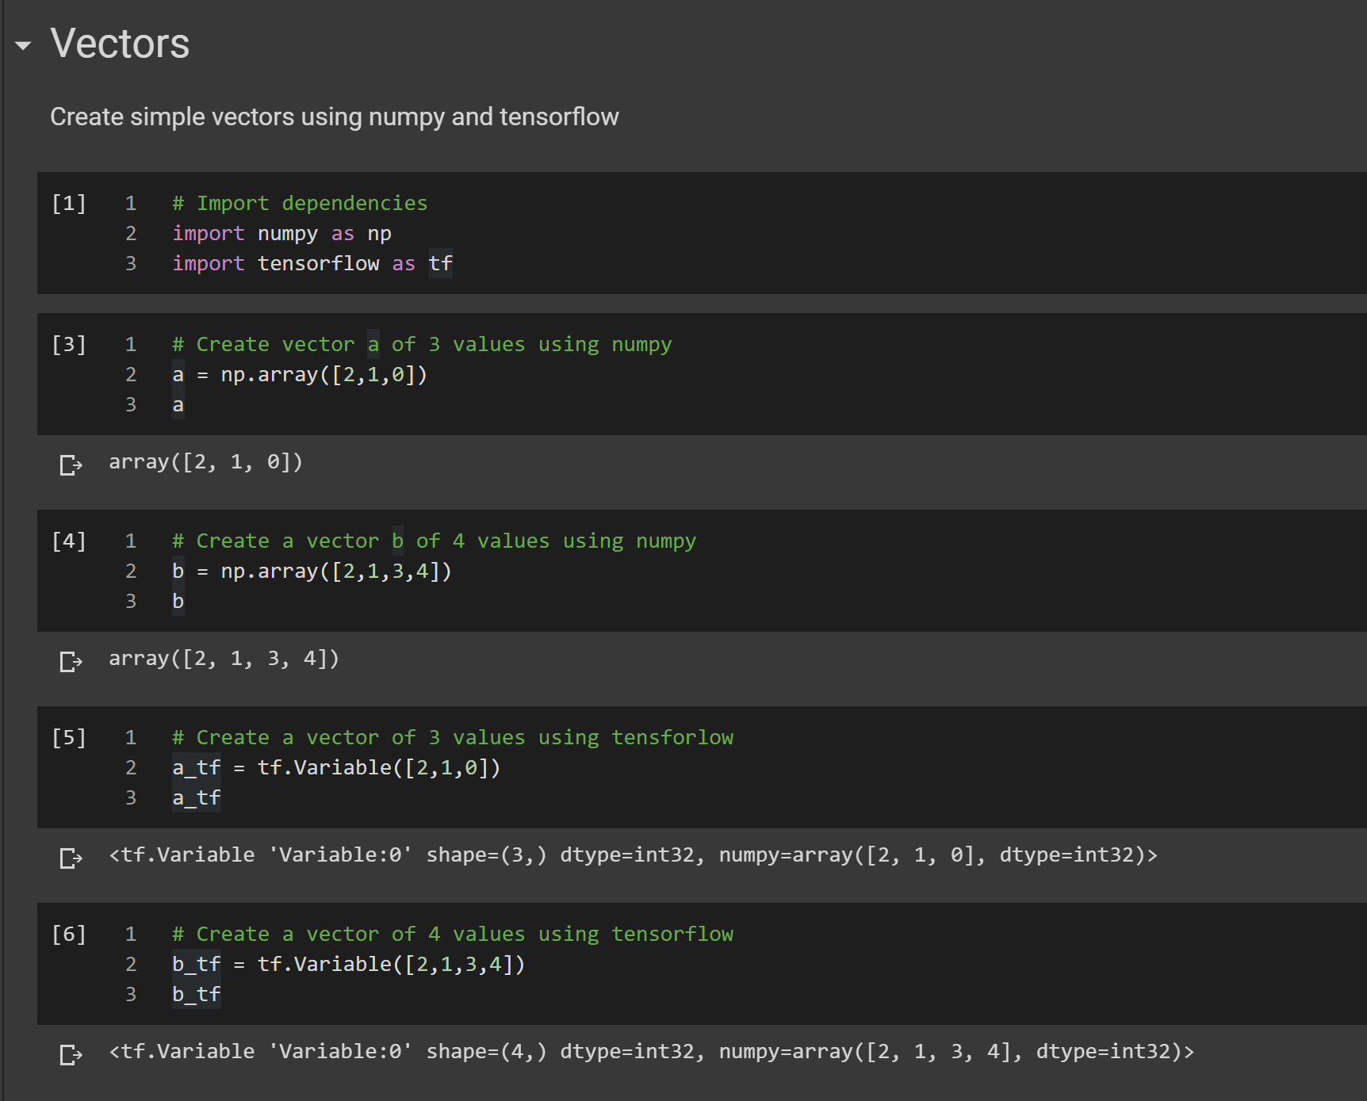Select the np.array([2,1,0]) code line
Screen dimensions: 1367x1101
click(x=300, y=374)
